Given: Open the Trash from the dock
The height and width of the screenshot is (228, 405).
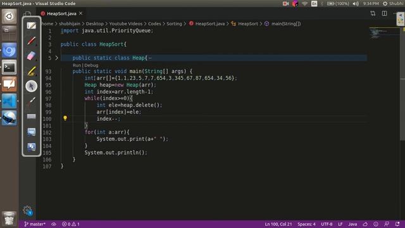Looking at the screenshot, I should point(9,218).
